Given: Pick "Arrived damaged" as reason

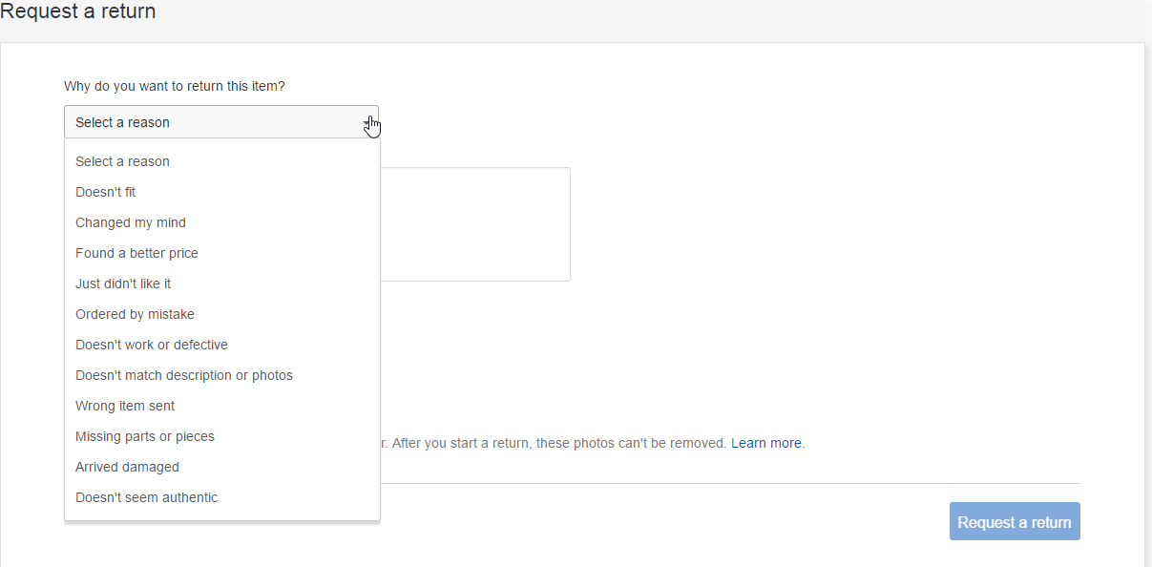Looking at the screenshot, I should click(127, 467).
